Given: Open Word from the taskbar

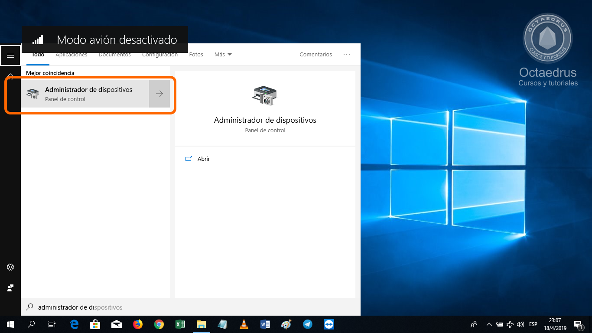Looking at the screenshot, I should coord(265,324).
